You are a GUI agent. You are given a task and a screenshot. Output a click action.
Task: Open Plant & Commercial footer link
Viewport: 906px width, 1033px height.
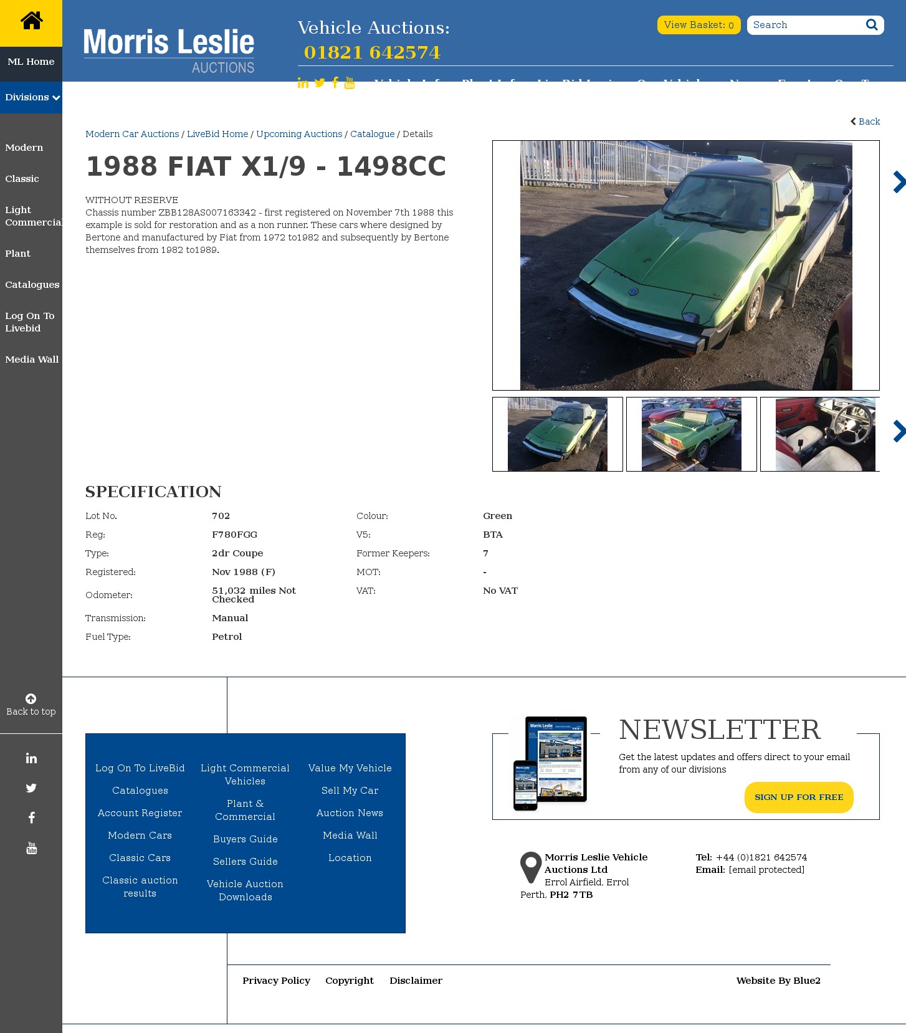246,810
